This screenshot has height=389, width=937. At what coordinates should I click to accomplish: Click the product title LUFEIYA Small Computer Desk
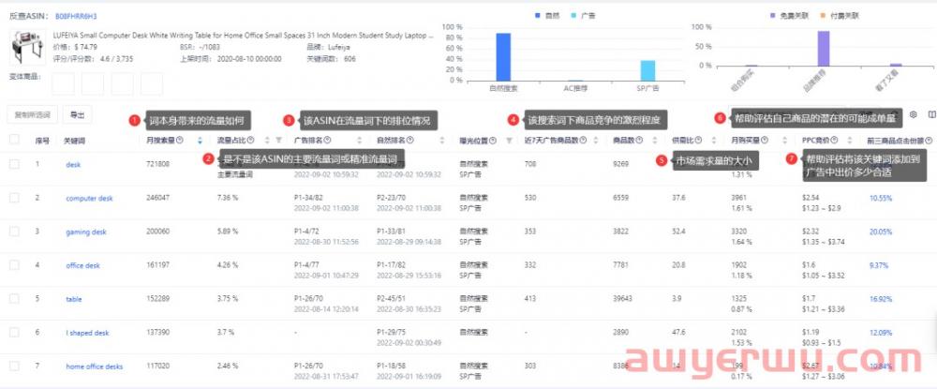[243, 36]
